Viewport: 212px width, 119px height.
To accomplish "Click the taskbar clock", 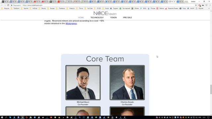I will [204, 117].
